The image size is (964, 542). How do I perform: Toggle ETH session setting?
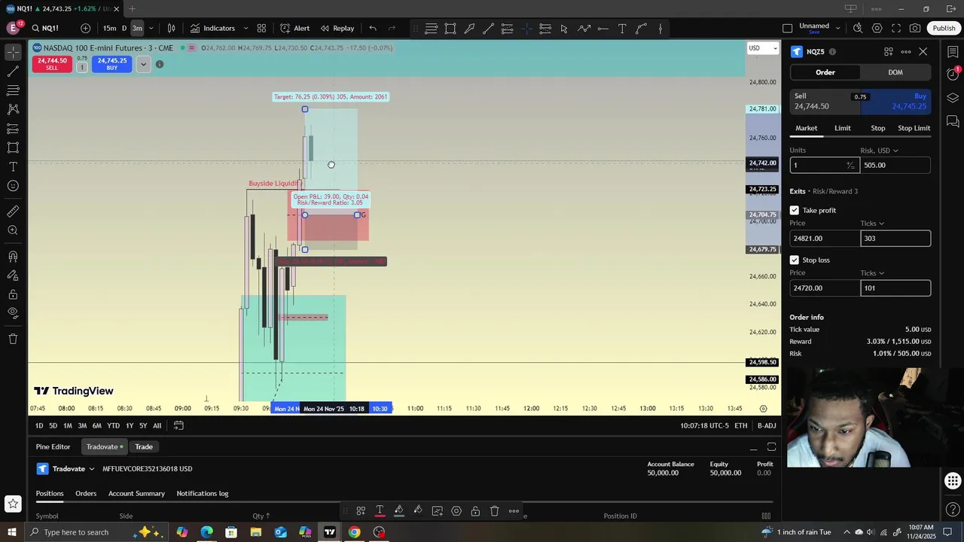(x=741, y=425)
